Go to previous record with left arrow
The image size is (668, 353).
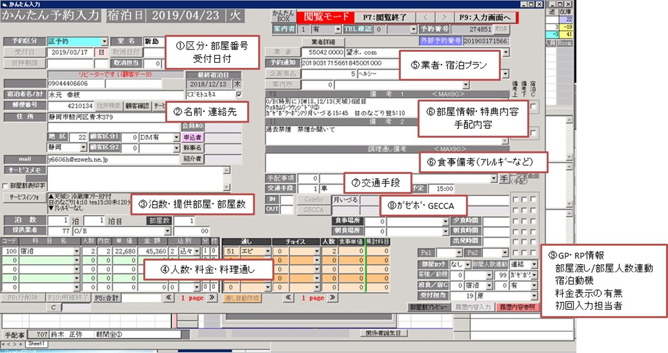click(426, 18)
